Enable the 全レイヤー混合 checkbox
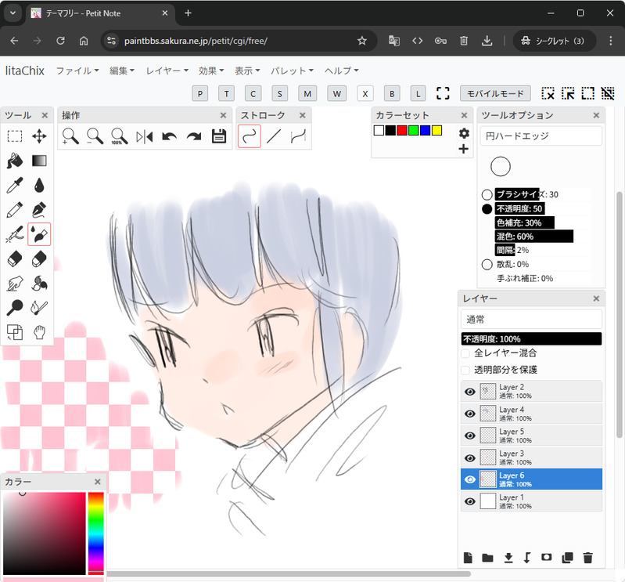This screenshot has width=625, height=582. click(465, 354)
